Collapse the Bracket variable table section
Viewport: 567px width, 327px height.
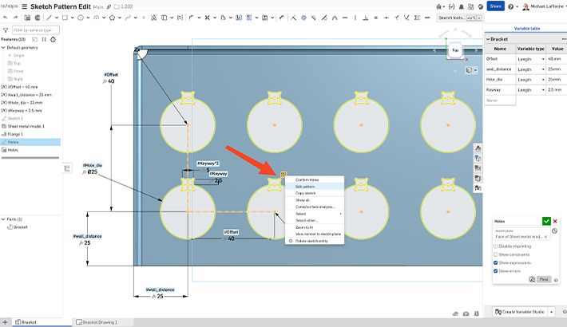click(x=488, y=39)
